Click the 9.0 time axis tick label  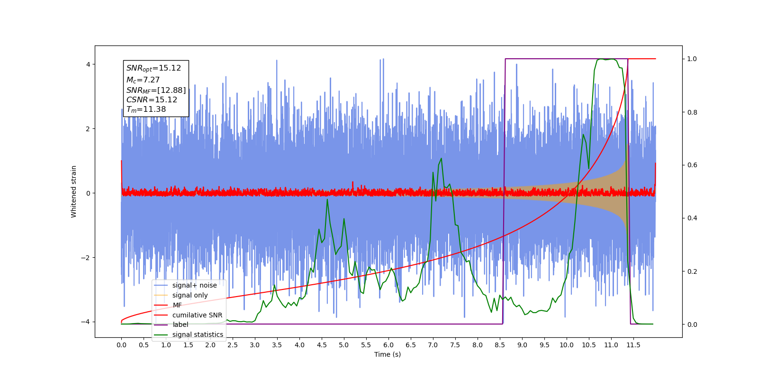[x=522, y=345]
